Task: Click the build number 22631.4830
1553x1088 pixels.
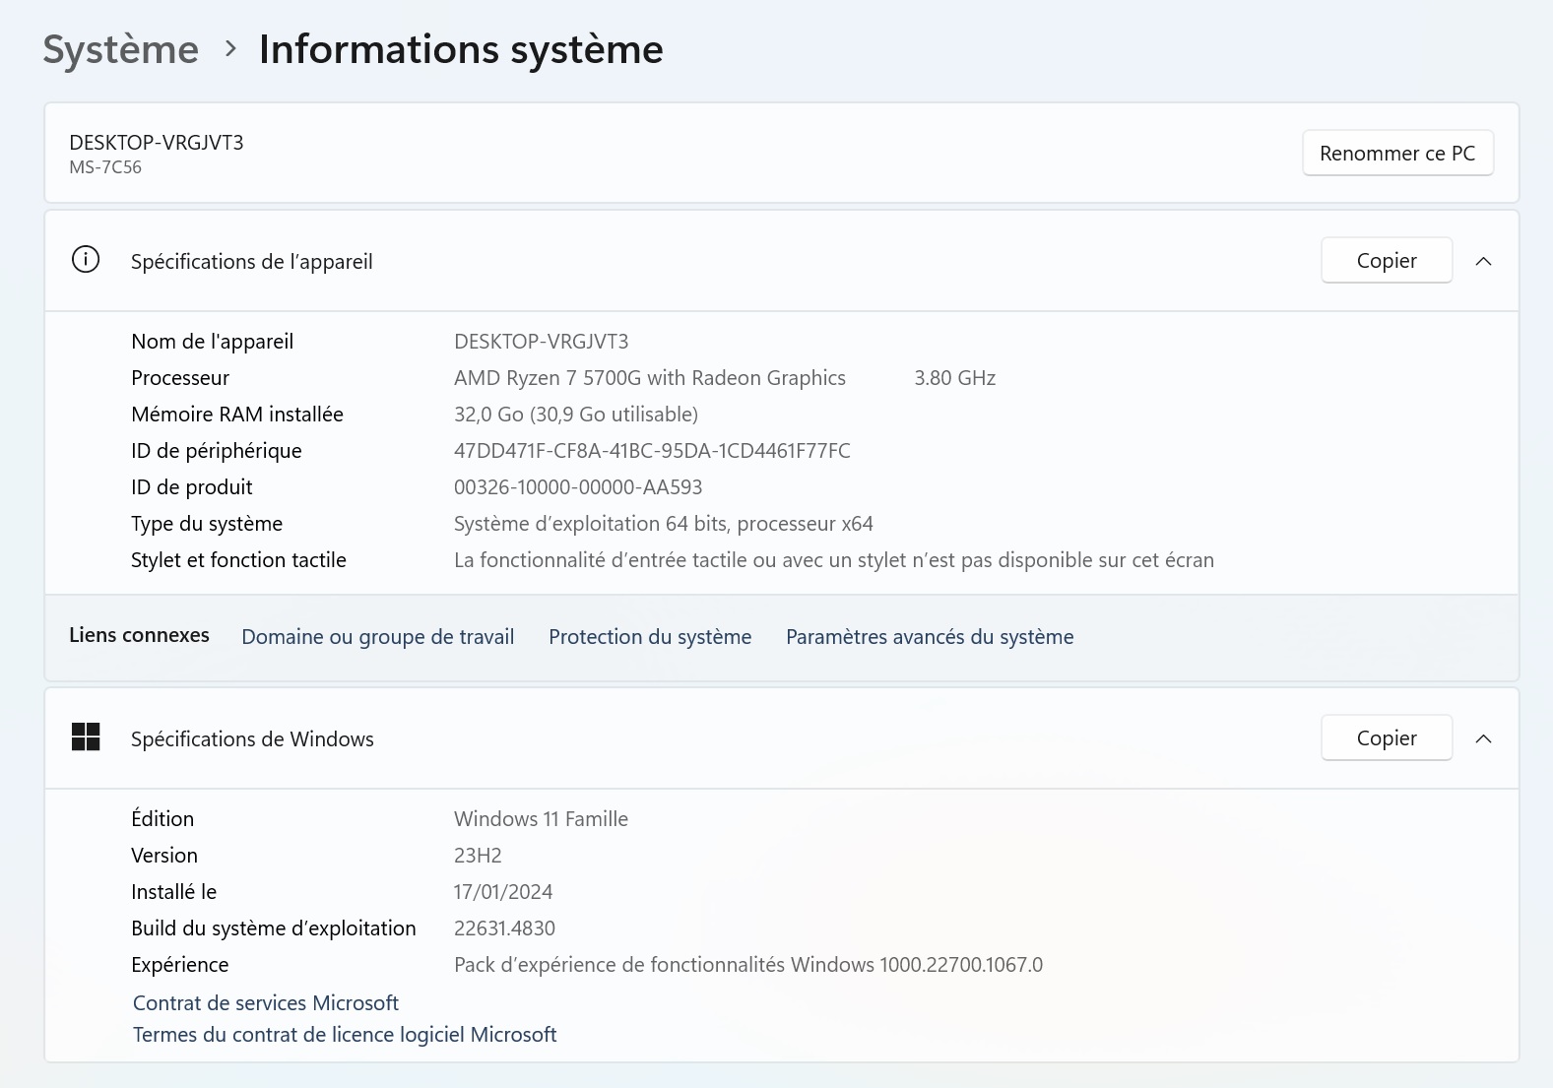Action: [504, 928]
